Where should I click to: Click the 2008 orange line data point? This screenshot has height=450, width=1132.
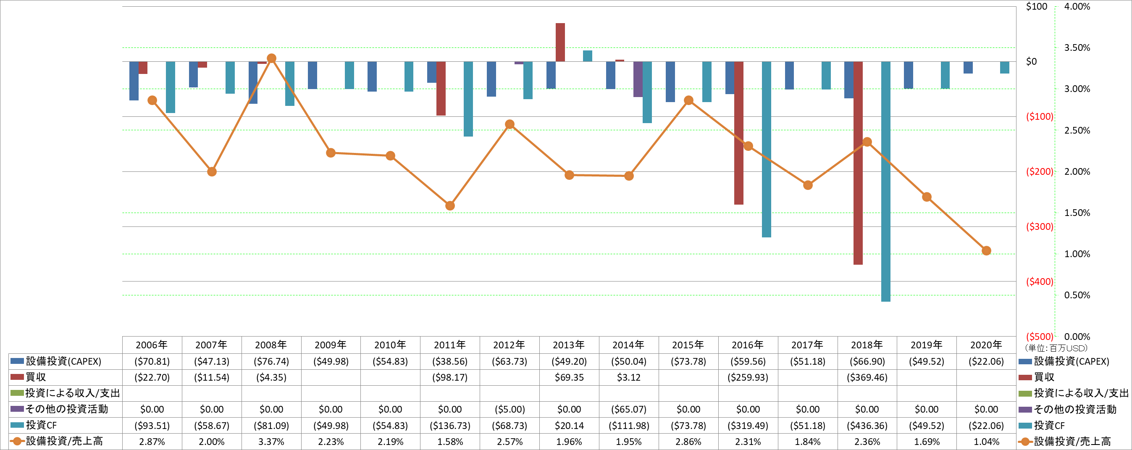tap(272, 58)
